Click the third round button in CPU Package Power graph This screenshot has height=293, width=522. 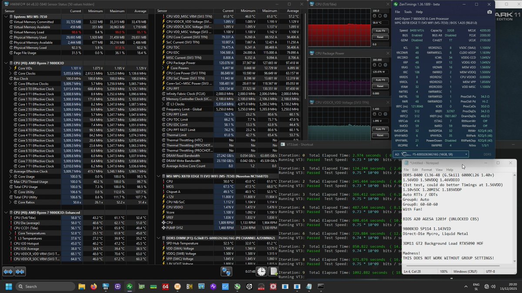(x=385, y=65)
